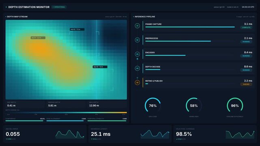Click the 98.5% valid pixel coverage value

click(184, 134)
